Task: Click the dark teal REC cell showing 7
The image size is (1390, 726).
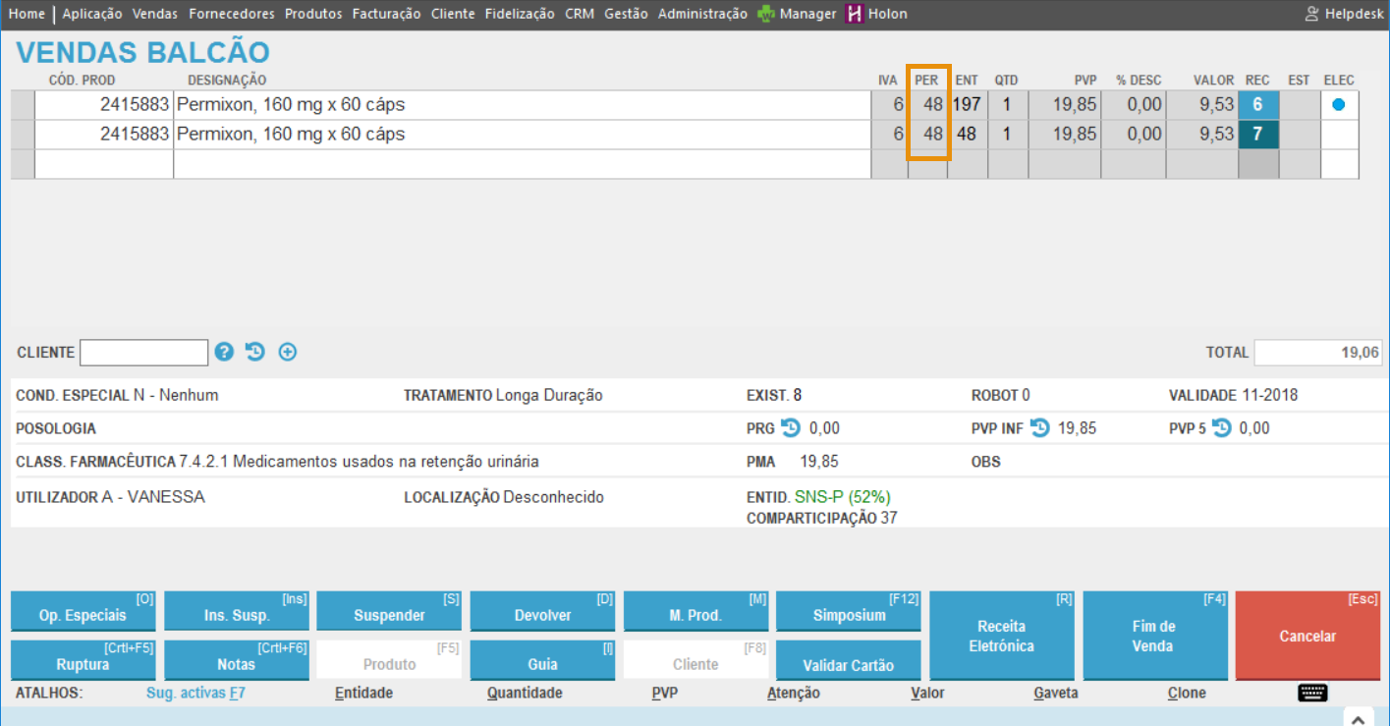Action: (x=1257, y=135)
